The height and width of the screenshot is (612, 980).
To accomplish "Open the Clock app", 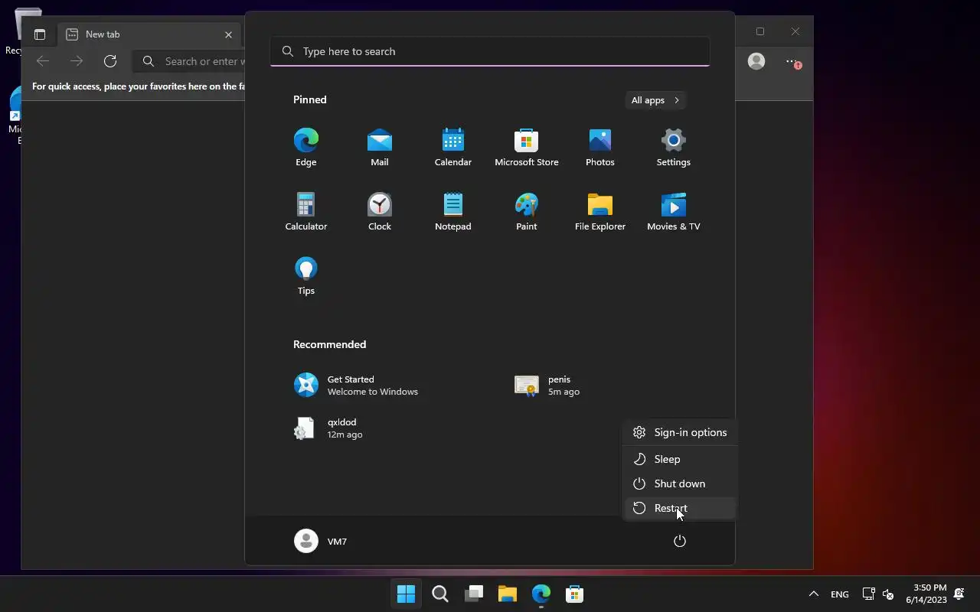I will pyautogui.click(x=380, y=212).
